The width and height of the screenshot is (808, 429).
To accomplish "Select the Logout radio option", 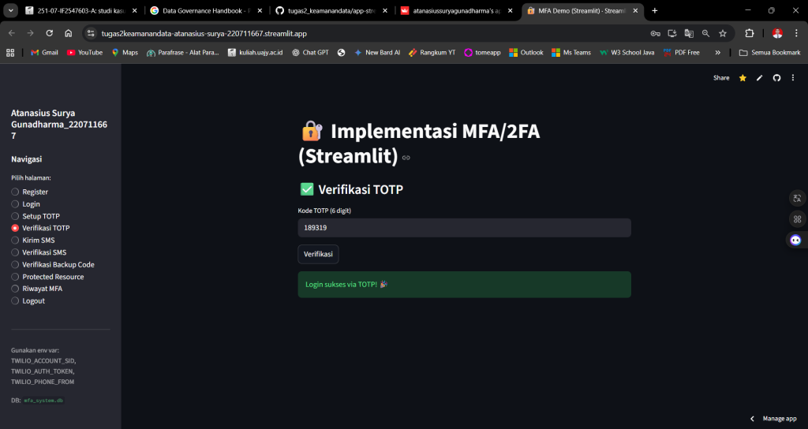I will [x=15, y=300].
